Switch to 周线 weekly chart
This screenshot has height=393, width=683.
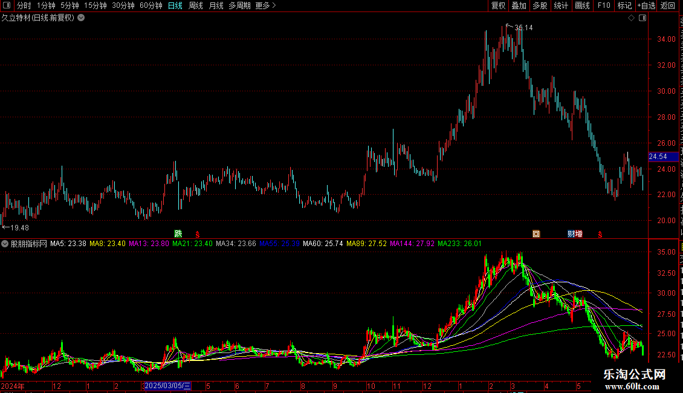point(196,5)
